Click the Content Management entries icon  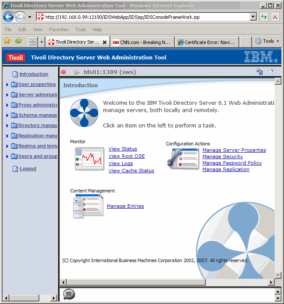point(87,206)
